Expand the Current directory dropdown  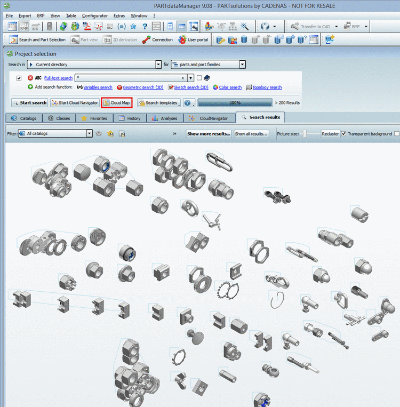(158, 65)
